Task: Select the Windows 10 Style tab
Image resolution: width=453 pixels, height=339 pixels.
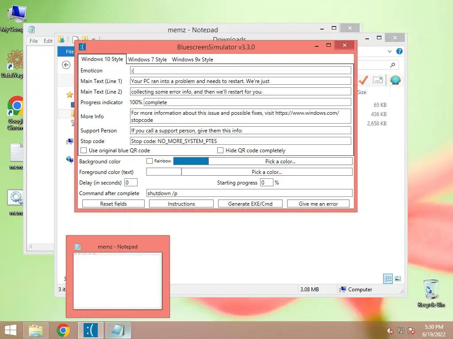Action: point(102,59)
